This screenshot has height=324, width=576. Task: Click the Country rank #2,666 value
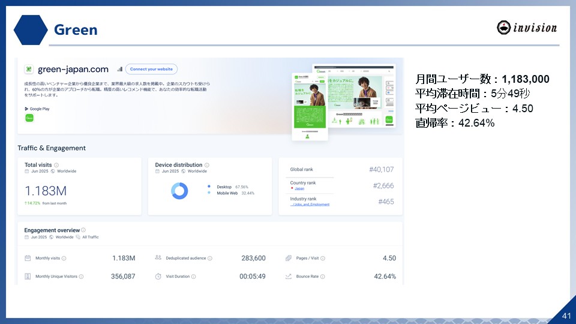(x=383, y=185)
